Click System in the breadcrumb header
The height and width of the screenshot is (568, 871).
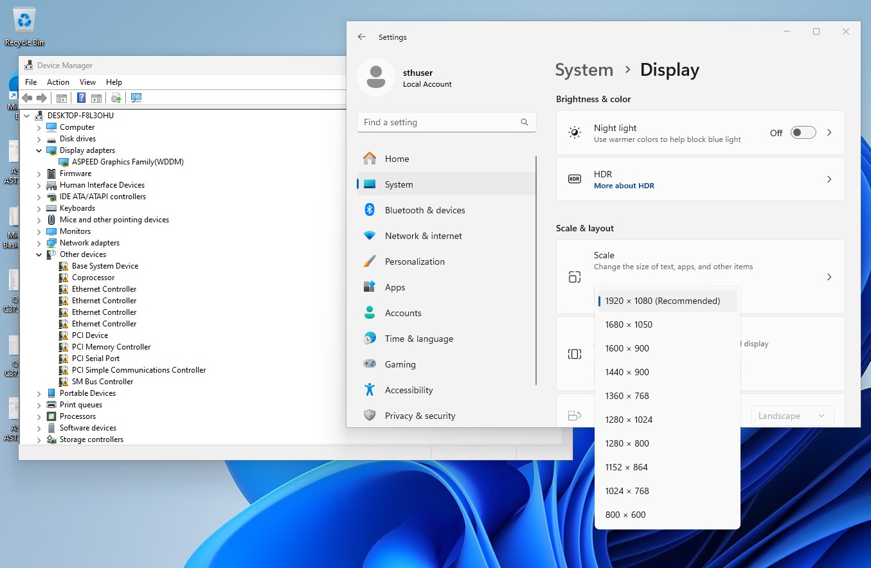click(584, 70)
